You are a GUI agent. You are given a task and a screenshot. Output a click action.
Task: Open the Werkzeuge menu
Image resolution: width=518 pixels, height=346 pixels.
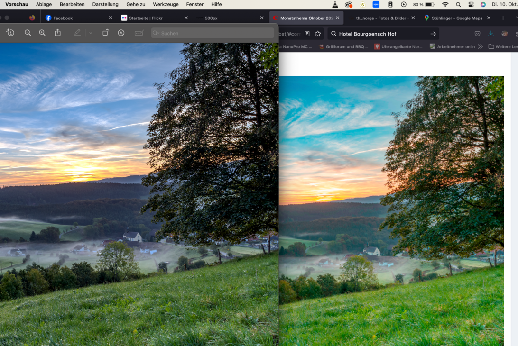[x=166, y=4]
